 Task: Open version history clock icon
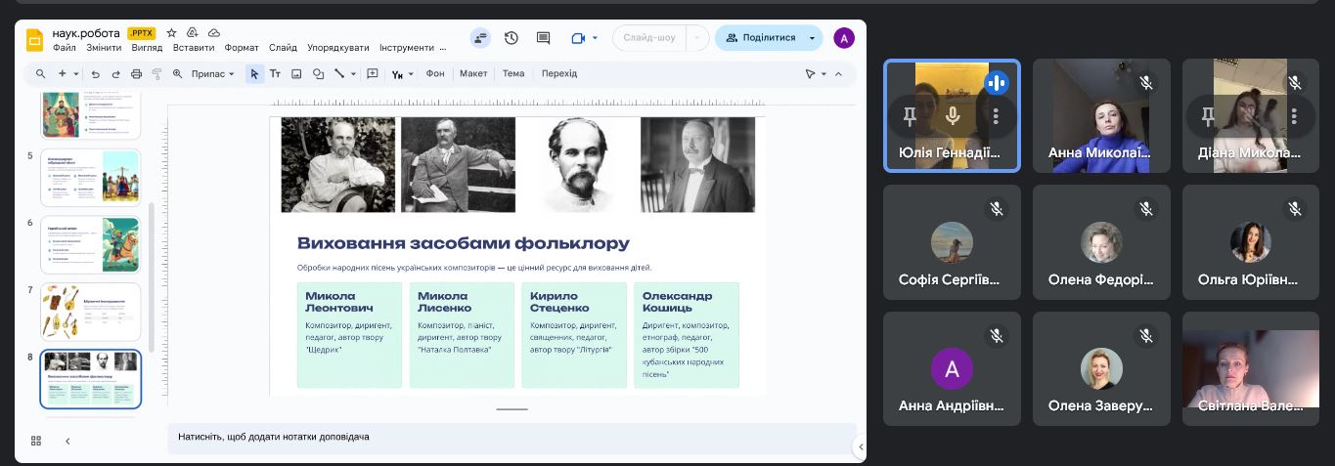(512, 38)
